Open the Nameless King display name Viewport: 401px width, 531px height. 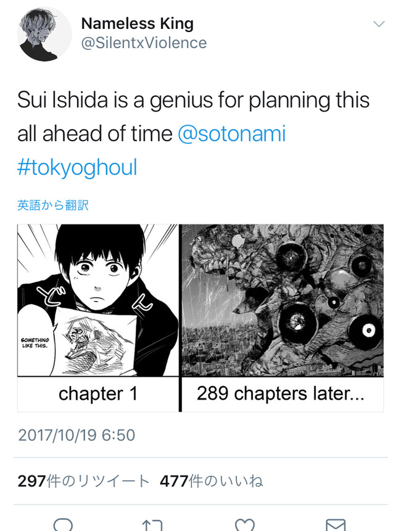138,23
